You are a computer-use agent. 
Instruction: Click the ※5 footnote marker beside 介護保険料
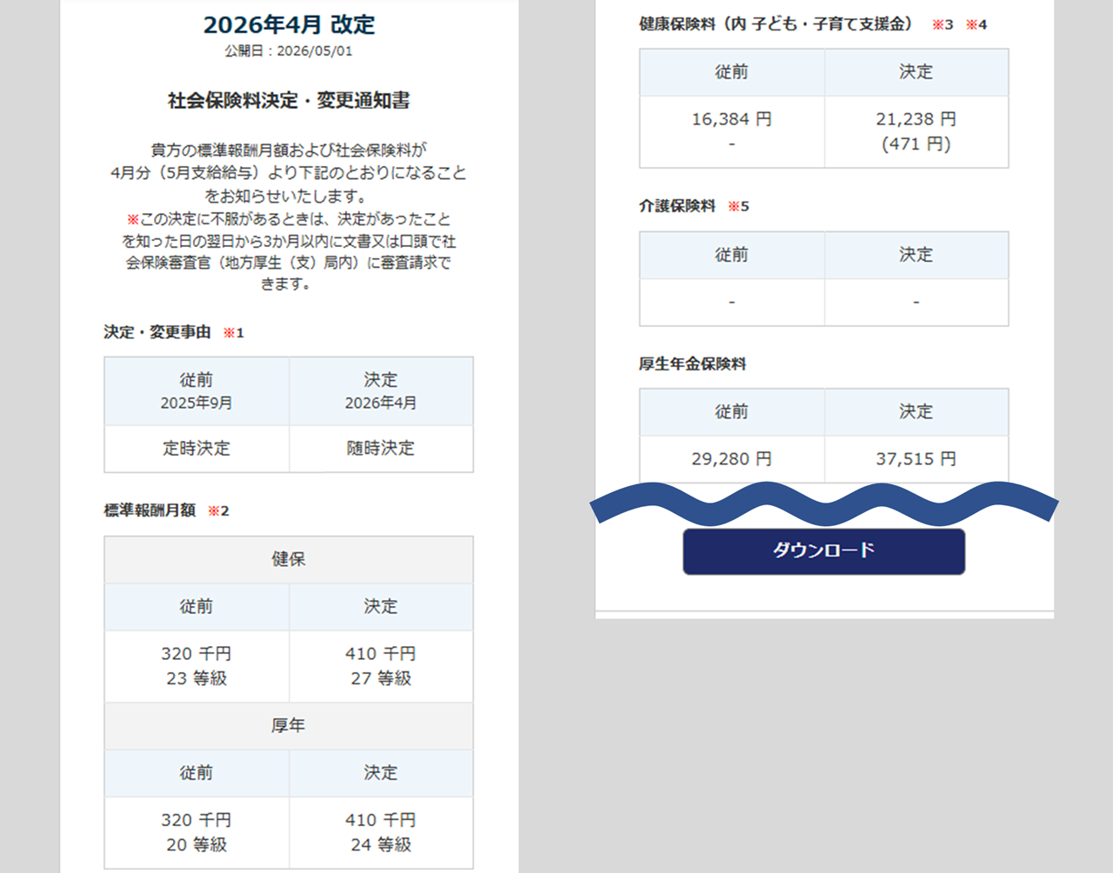(738, 207)
